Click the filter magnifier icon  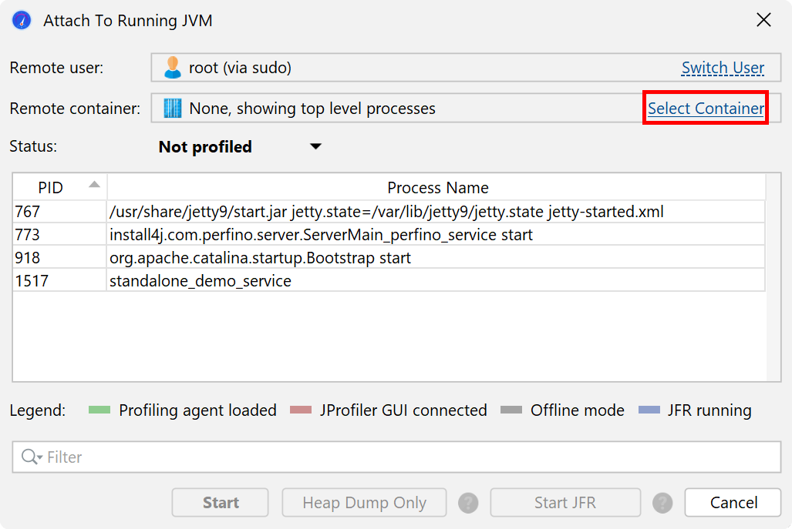point(32,457)
